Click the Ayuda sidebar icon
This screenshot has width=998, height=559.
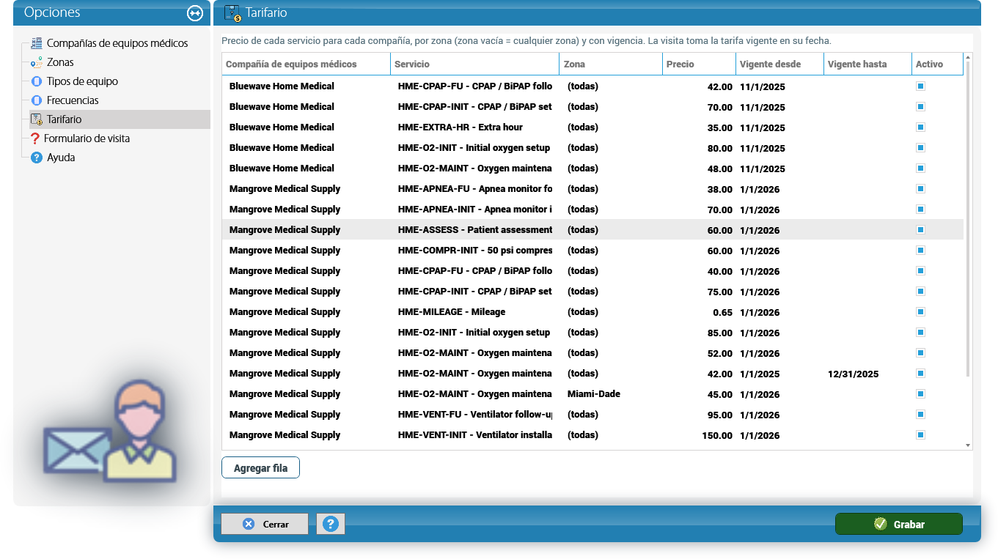click(x=37, y=158)
